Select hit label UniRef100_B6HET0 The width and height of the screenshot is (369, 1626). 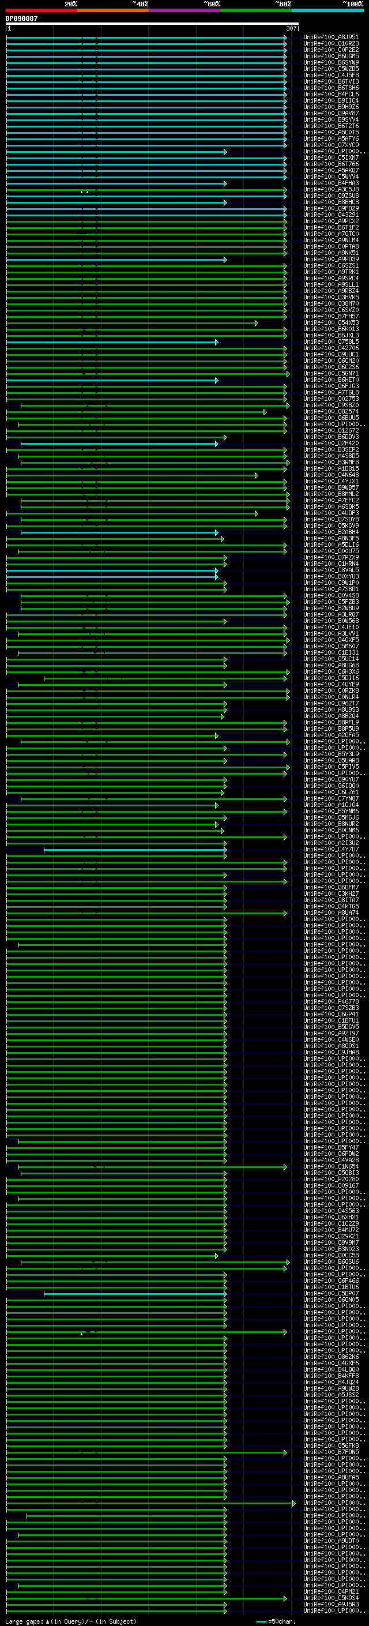pyautogui.click(x=331, y=380)
